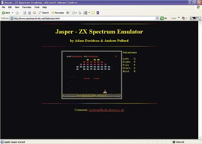202x144 pixels.
Task: Click the 'Galaxians' title text
Action: click(130, 52)
